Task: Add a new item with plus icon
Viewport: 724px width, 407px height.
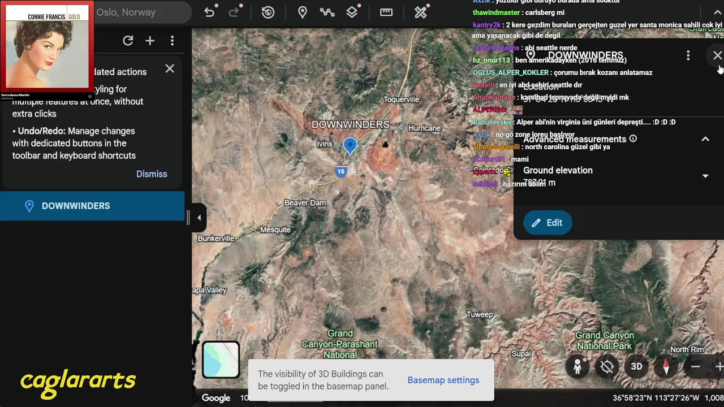Action: pos(150,41)
